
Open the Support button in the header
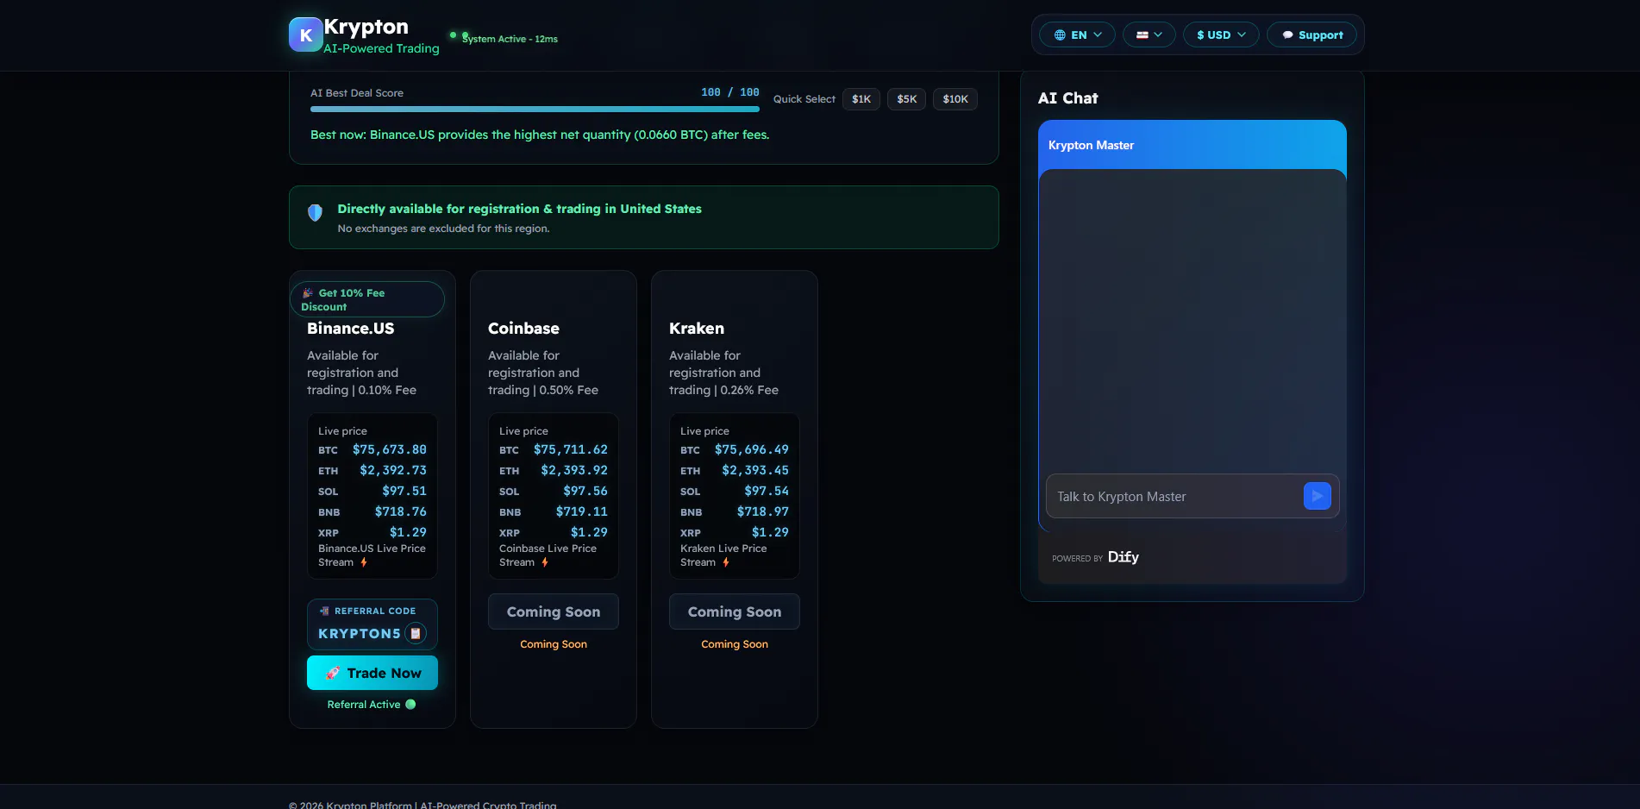(x=1311, y=35)
